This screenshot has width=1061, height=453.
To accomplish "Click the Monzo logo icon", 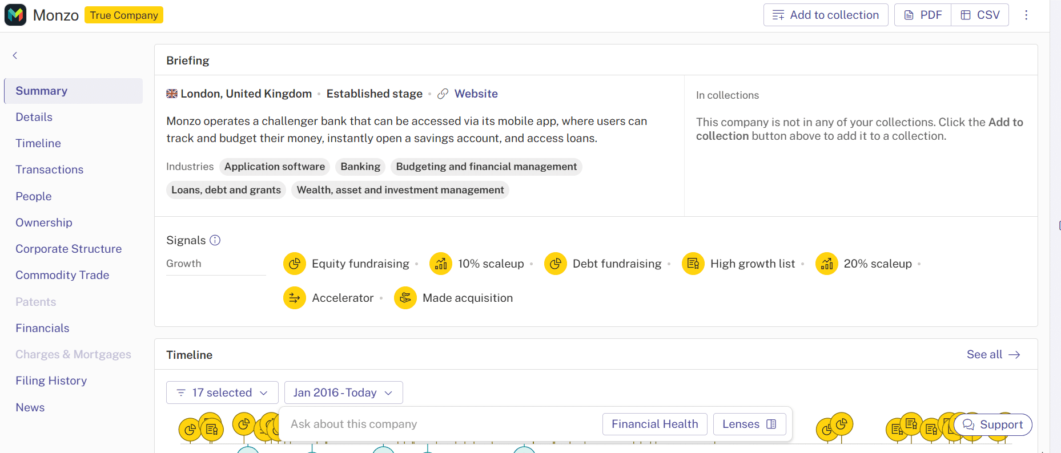I will point(15,15).
